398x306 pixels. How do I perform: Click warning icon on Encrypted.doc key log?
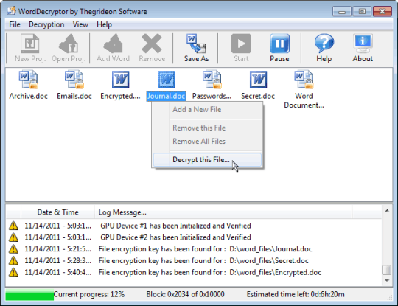(x=13, y=272)
